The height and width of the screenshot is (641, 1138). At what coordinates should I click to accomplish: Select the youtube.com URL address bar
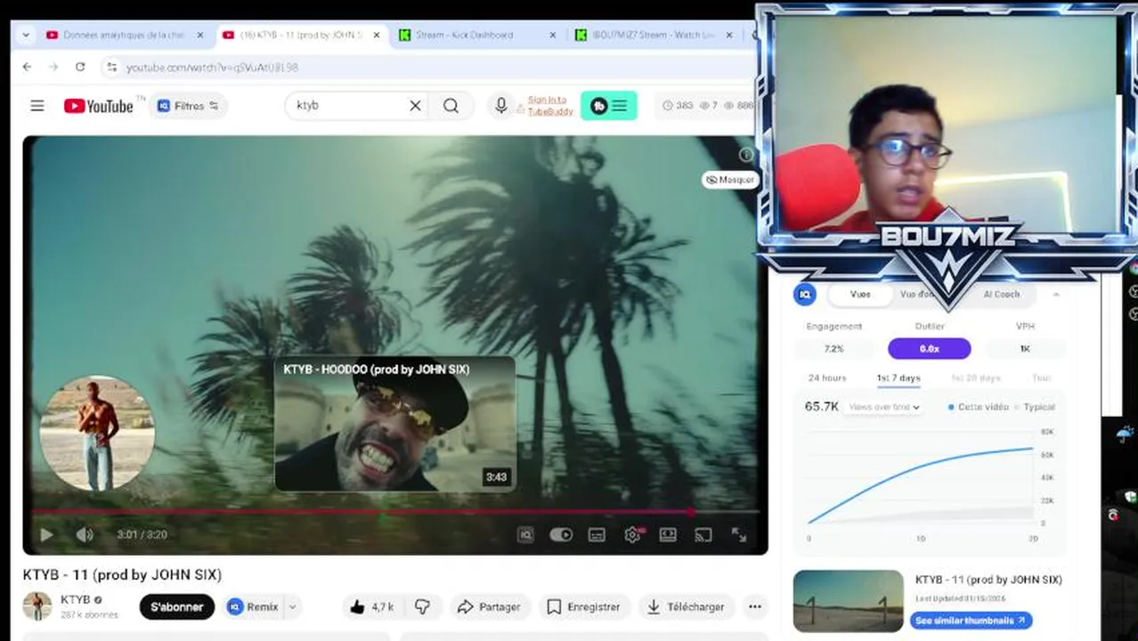pos(427,67)
